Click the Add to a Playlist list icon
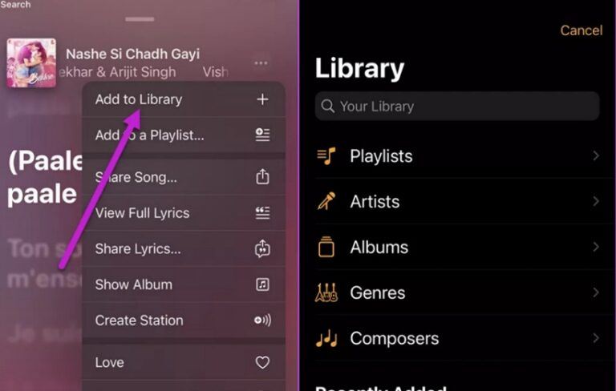Screen dimensions: 616x391 [x=262, y=135]
